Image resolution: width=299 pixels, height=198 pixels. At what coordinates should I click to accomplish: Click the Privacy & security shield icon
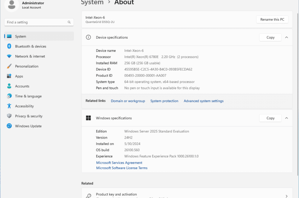pyautogui.click(x=9, y=116)
